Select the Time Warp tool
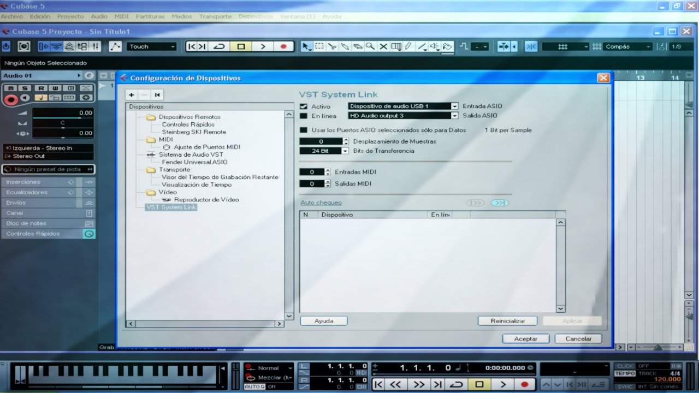The height and width of the screenshot is (393, 699). click(x=396, y=46)
